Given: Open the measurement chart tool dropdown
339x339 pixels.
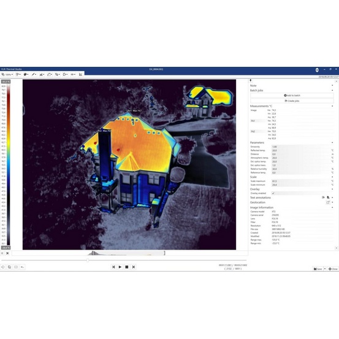Looking at the screenshot, I should click(42, 74).
